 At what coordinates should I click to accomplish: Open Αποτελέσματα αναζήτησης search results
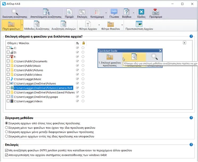point(46,13)
